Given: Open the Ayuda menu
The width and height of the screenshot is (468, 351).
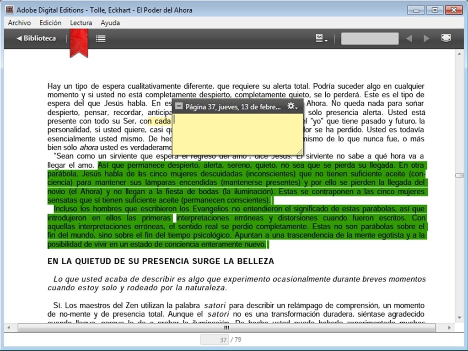Looking at the screenshot, I should pyautogui.click(x=110, y=23).
